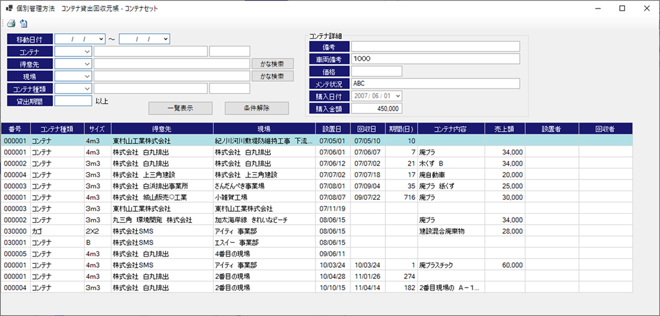This screenshot has height=316, width=660.
Task: Click the 備考 input field
Action: click(x=436, y=46)
